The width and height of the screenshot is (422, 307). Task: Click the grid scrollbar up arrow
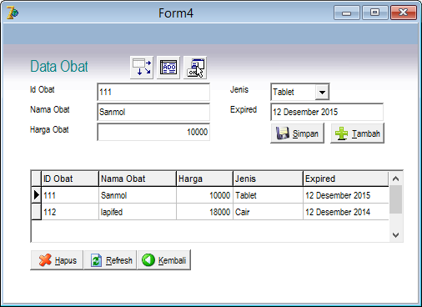click(x=396, y=179)
